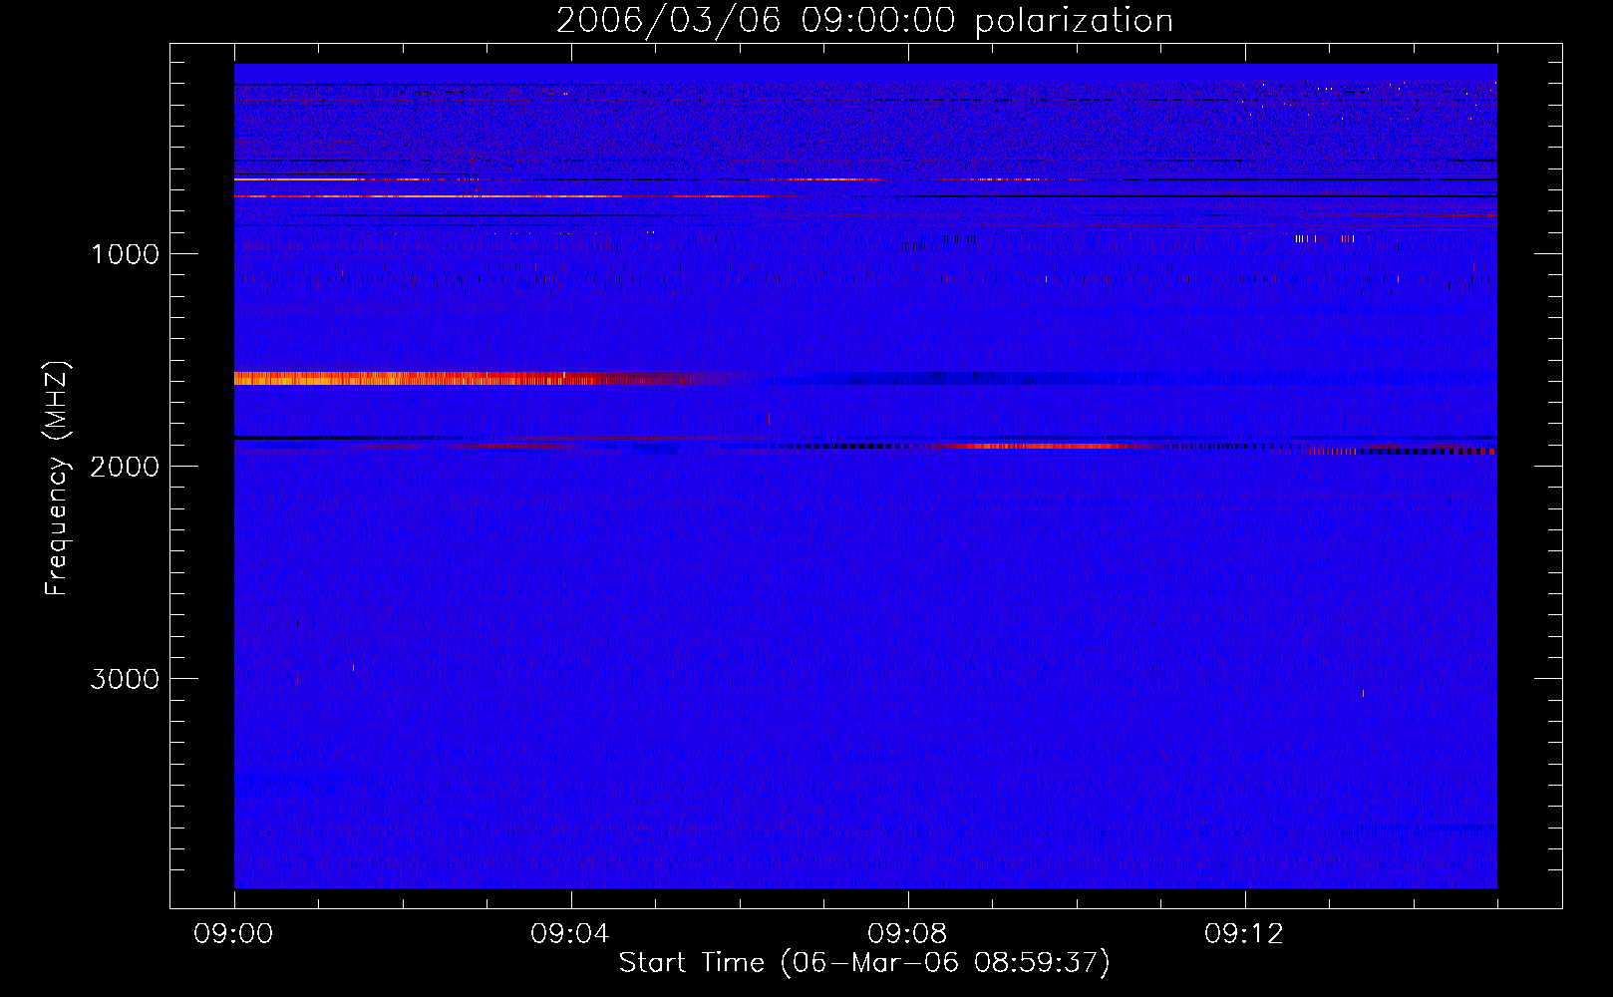Click the '09:00' time tick label
This screenshot has height=997, width=1613.
234,934
